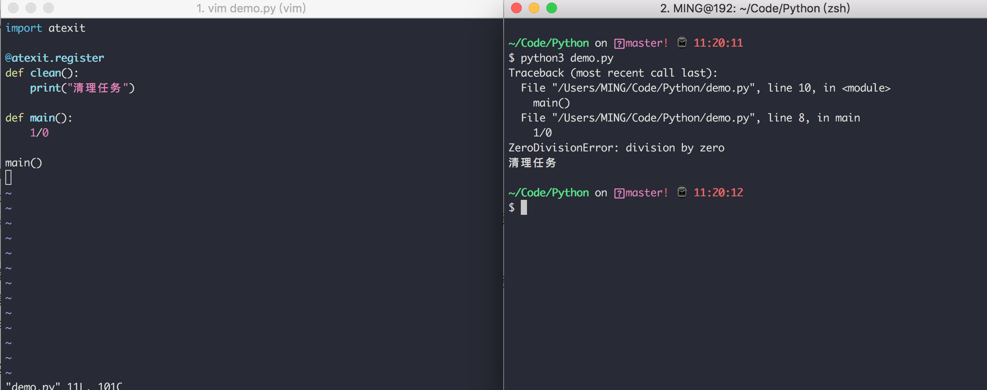Click the git status glyph before second master!
Image resolution: width=987 pixels, height=390 pixels.
point(619,193)
